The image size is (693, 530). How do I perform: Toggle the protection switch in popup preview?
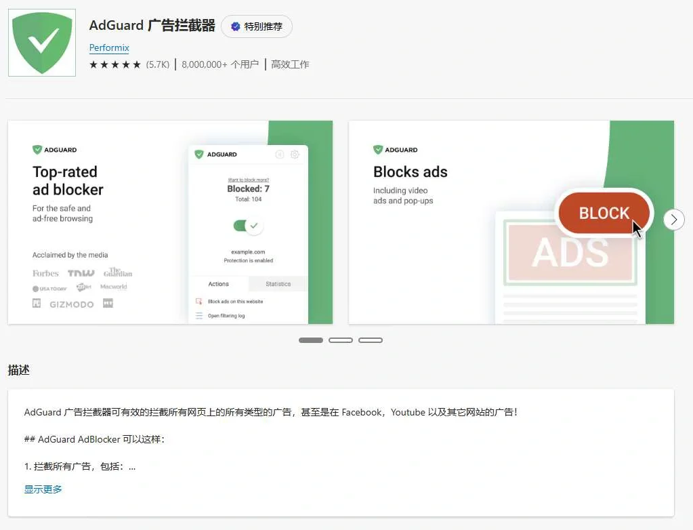pyautogui.click(x=248, y=226)
